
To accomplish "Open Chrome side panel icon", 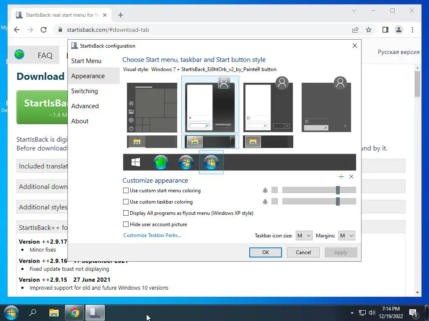I will coord(385,30).
